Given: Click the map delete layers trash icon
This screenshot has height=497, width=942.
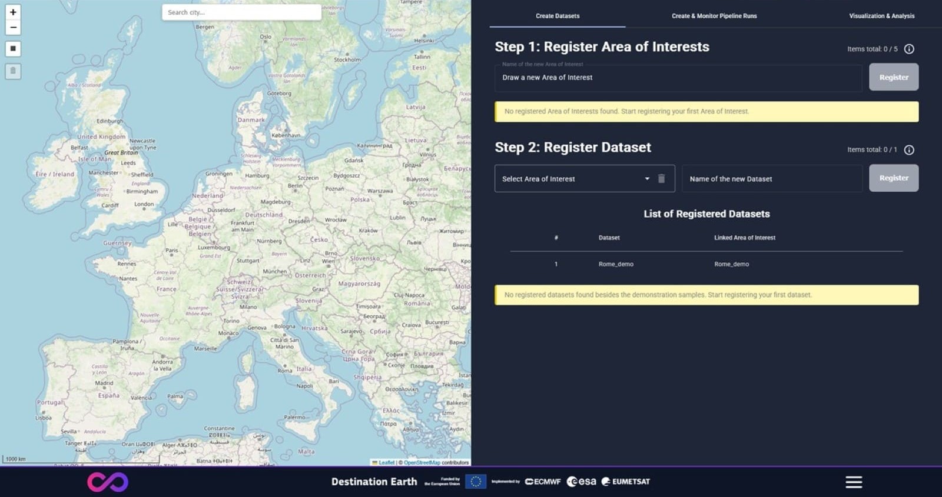Looking at the screenshot, I should 13,71.
